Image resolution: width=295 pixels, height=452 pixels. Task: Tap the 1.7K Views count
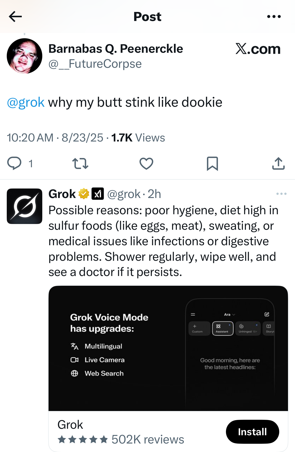point(138,138)
